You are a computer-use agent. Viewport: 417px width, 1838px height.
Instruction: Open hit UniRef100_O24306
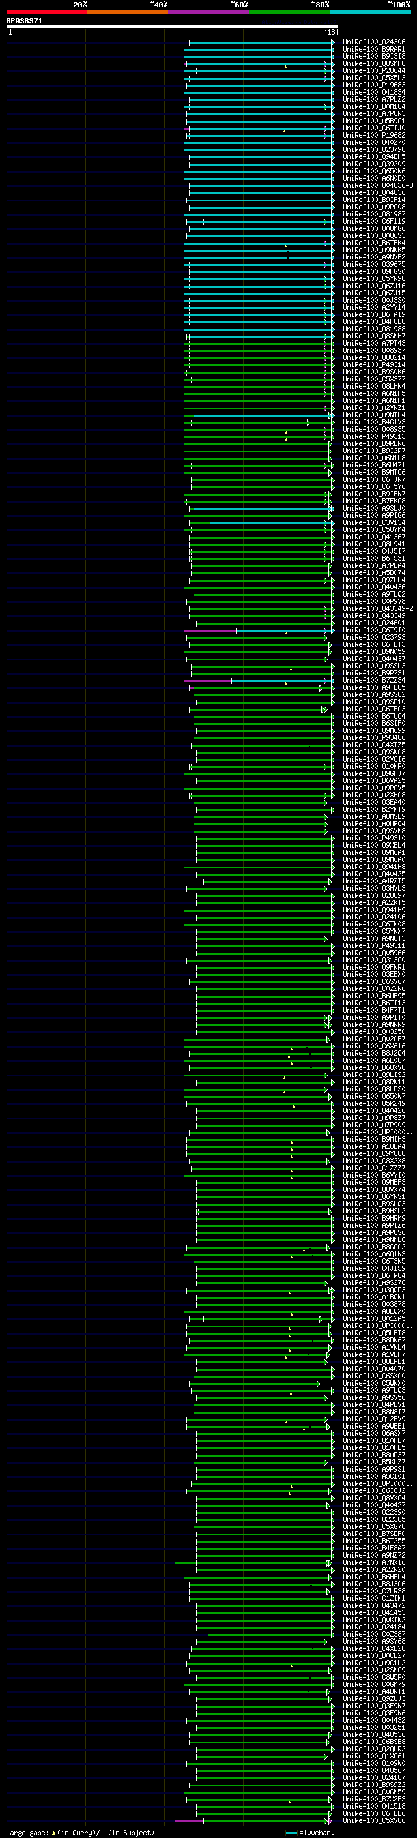click(373, 42)
